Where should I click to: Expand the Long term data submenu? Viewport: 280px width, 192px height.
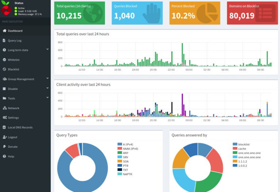click(47, 50)
